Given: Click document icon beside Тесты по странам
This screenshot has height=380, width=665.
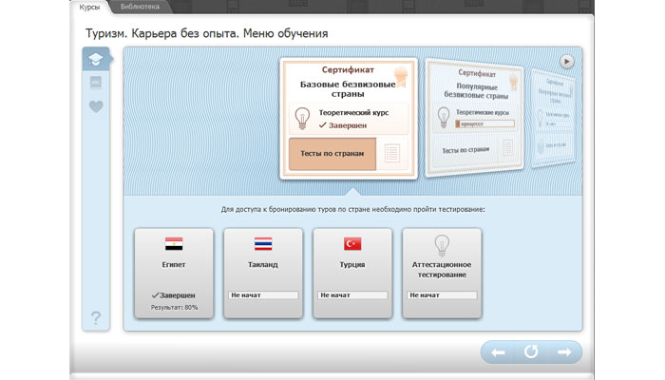Looking at the screenshot, I should pos(391,153).
